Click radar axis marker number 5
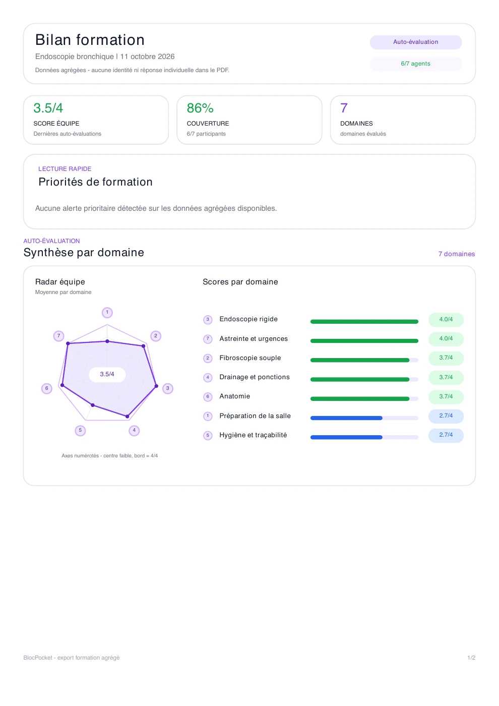This screenshot has width=499, height=706. click(80, 431)
